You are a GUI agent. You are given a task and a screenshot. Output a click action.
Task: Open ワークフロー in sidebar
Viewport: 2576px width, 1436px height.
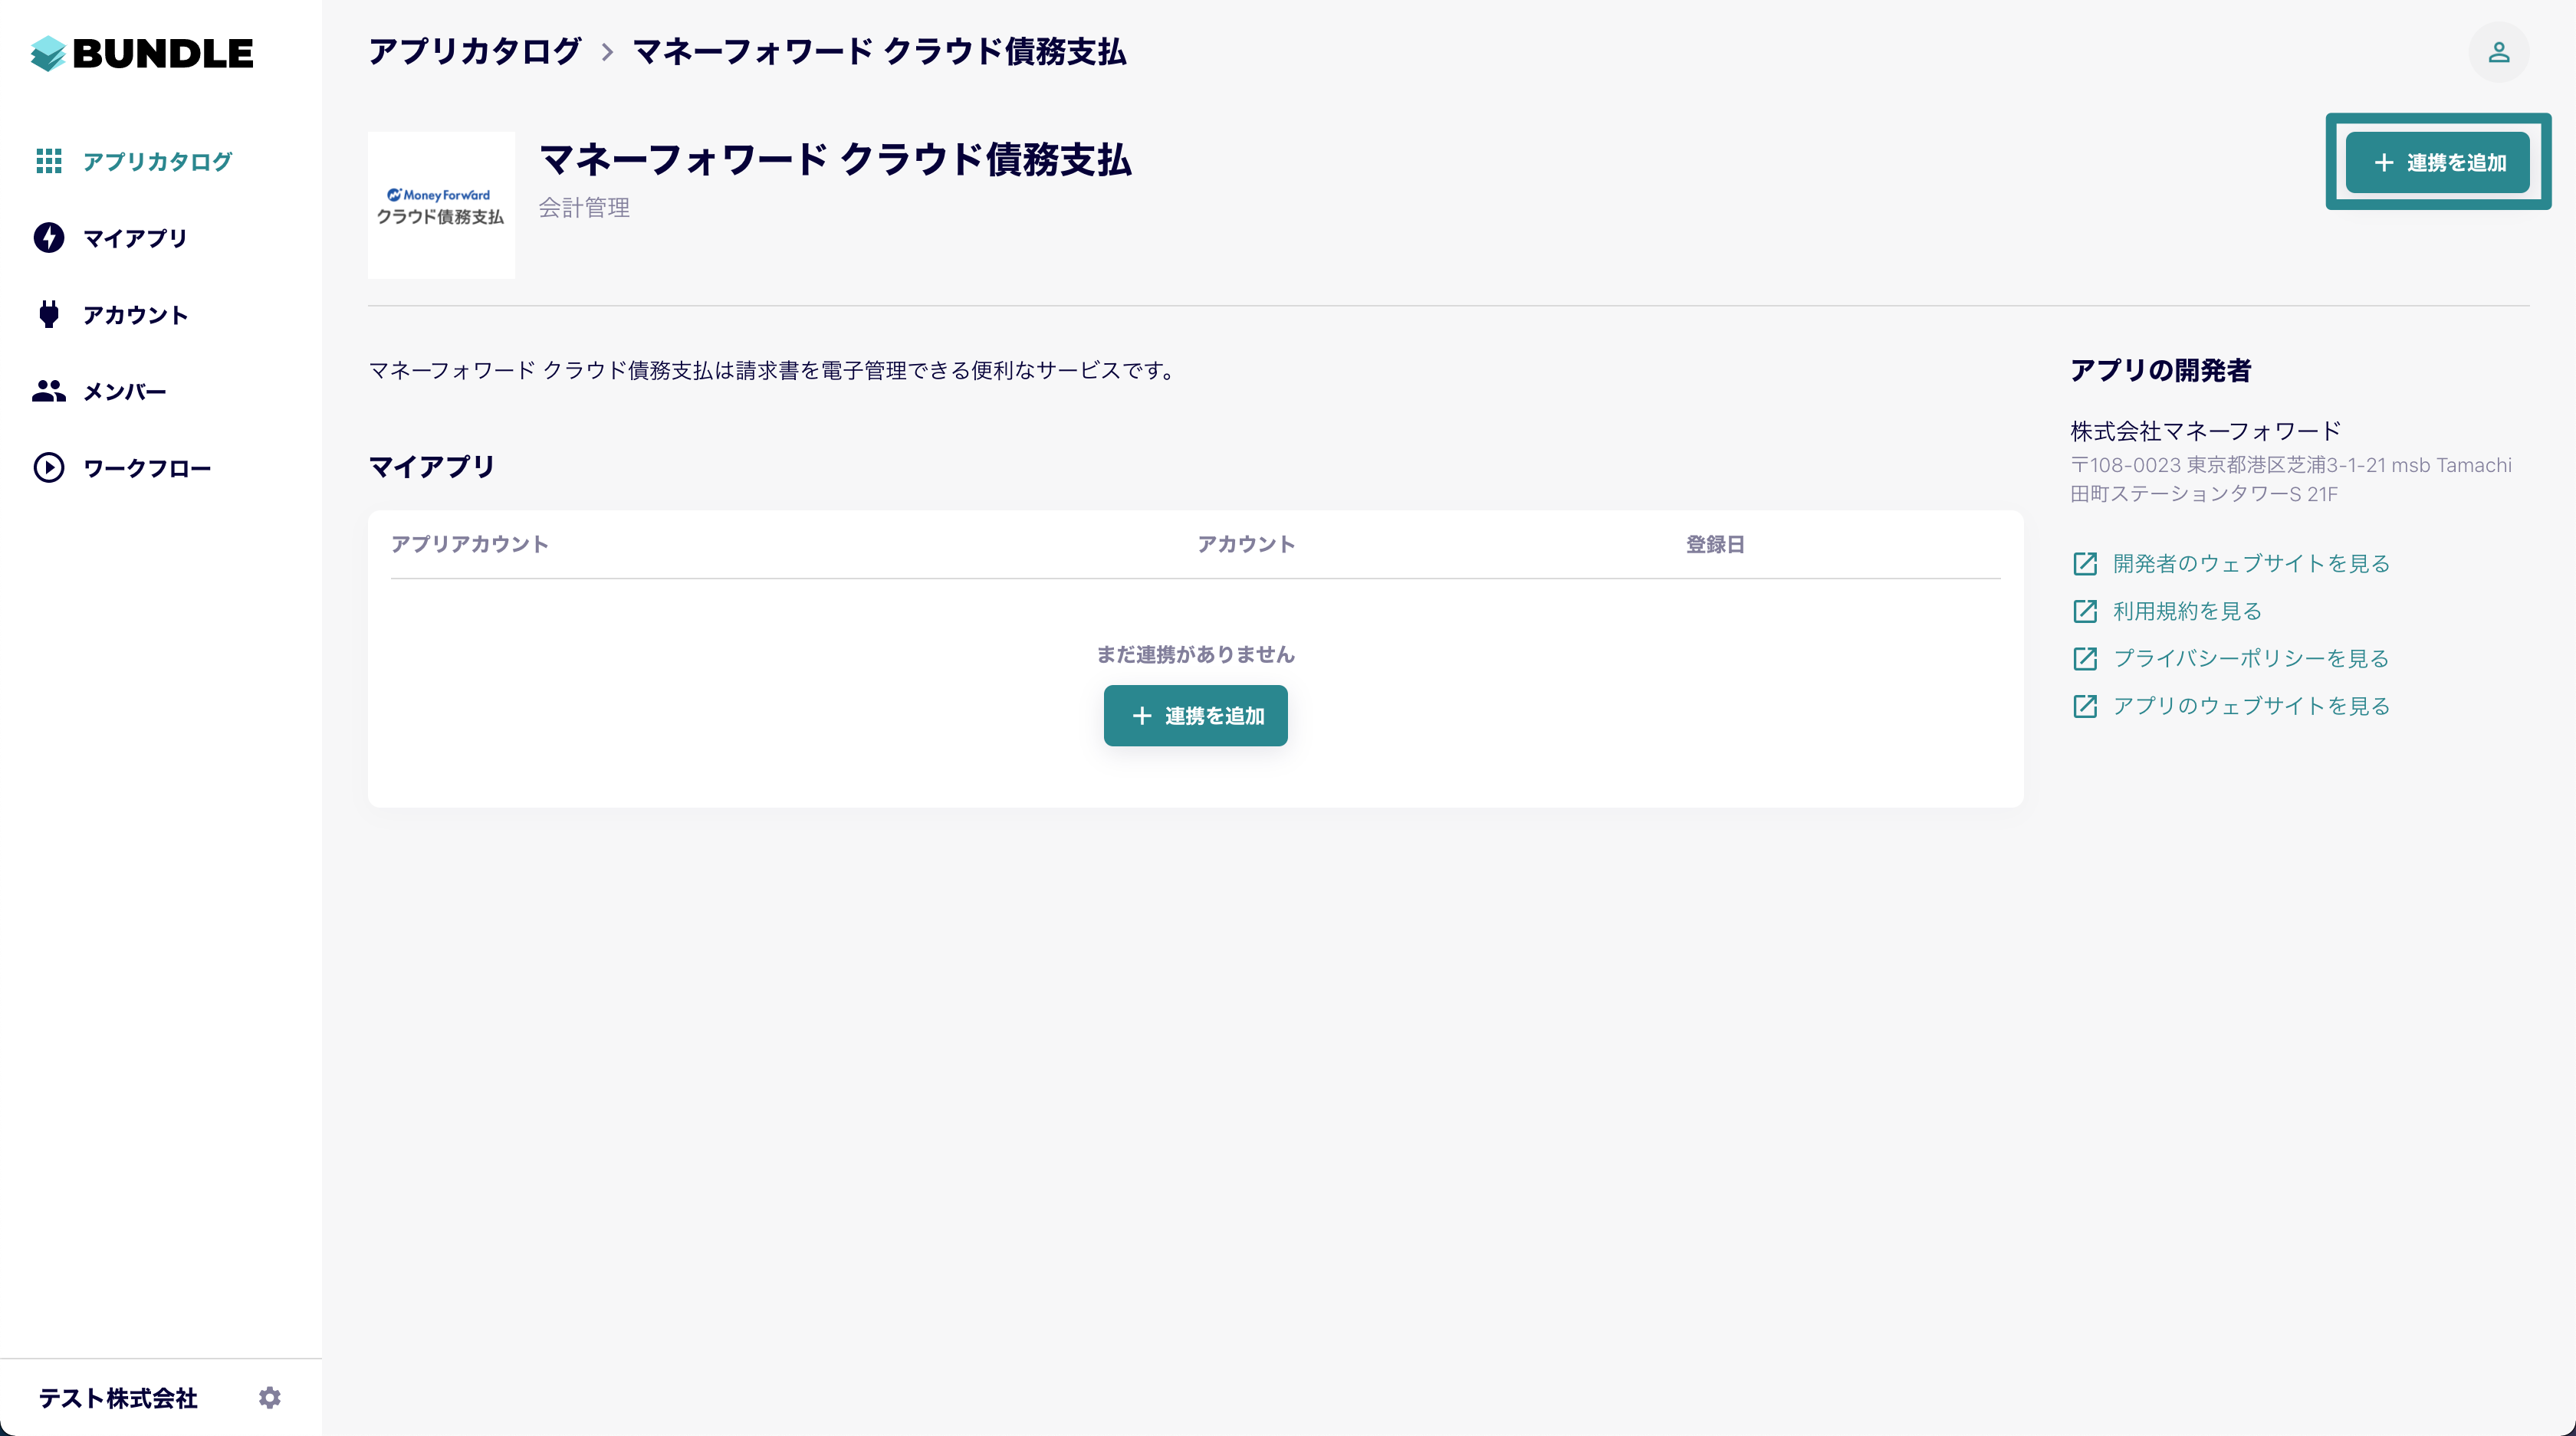click(x=147, y=467)
